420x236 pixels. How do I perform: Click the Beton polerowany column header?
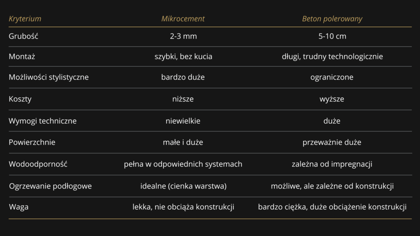(332, 19)
